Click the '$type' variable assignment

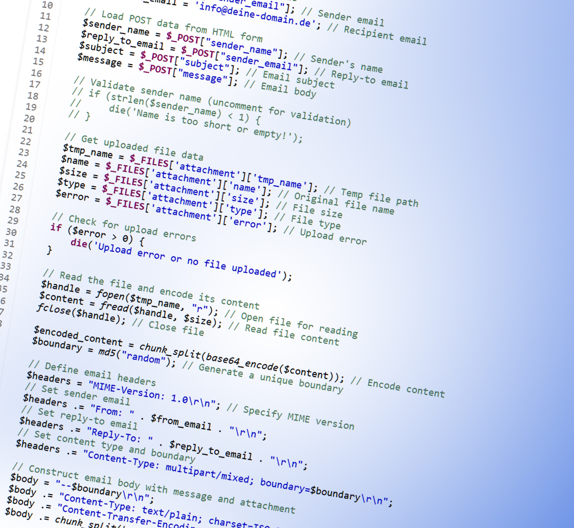click(x=71, y=183)
